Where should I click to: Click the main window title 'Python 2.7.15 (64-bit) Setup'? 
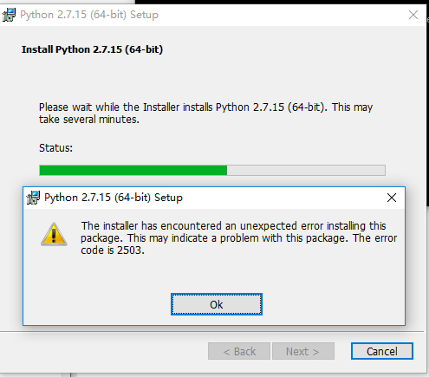[89, 15]
